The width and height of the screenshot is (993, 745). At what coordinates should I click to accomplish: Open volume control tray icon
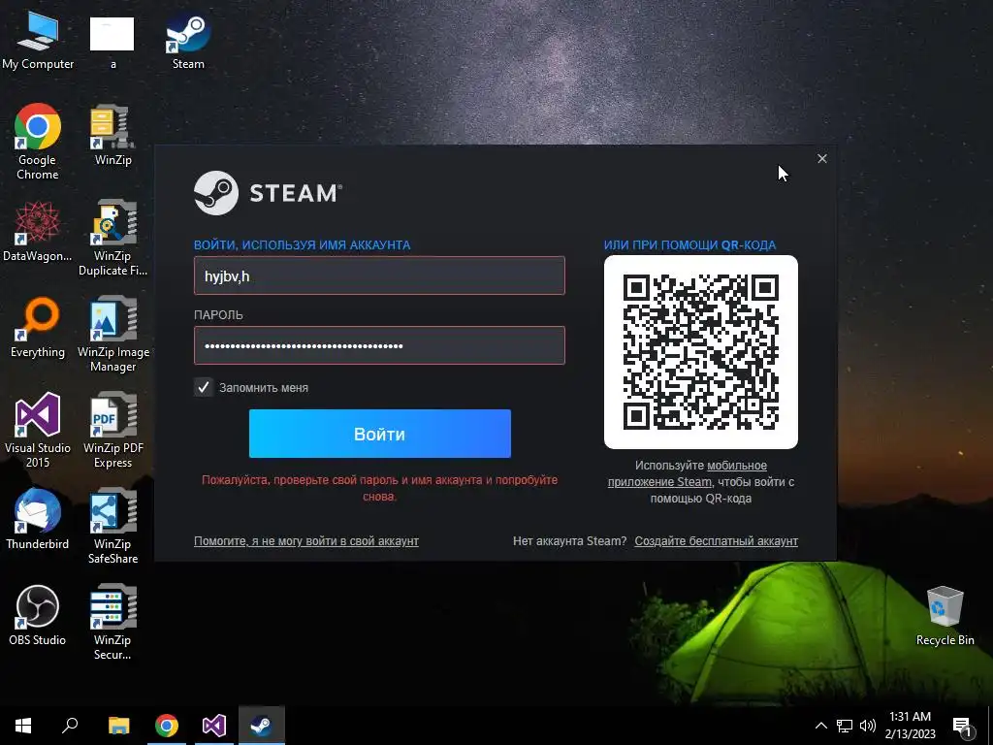tap(868, 726)
